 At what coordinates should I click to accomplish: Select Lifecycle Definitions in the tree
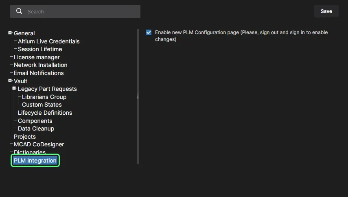45,113
